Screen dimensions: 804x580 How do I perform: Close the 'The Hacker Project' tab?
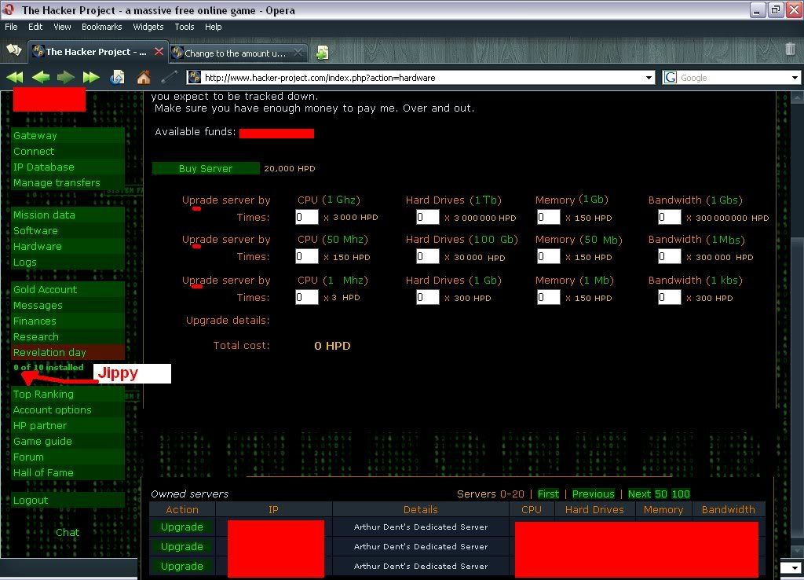pos(159,52)
